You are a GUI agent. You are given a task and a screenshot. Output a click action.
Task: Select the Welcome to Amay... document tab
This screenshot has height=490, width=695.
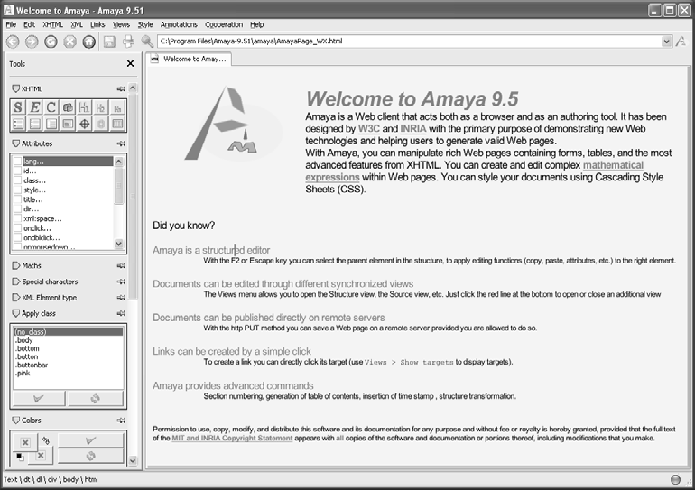coord(190,59)
